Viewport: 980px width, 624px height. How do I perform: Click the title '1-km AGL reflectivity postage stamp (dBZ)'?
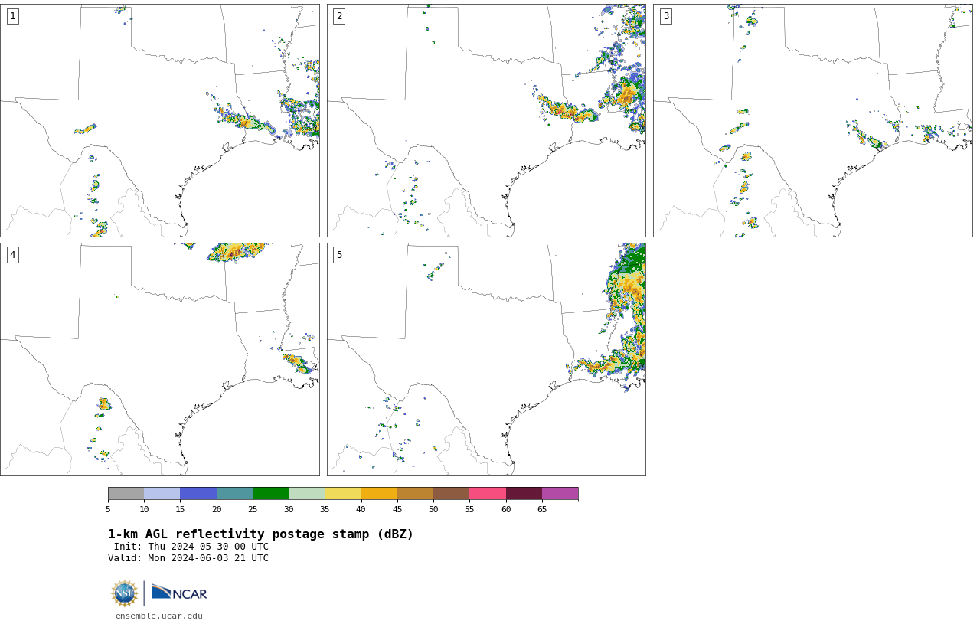[260, 534]
